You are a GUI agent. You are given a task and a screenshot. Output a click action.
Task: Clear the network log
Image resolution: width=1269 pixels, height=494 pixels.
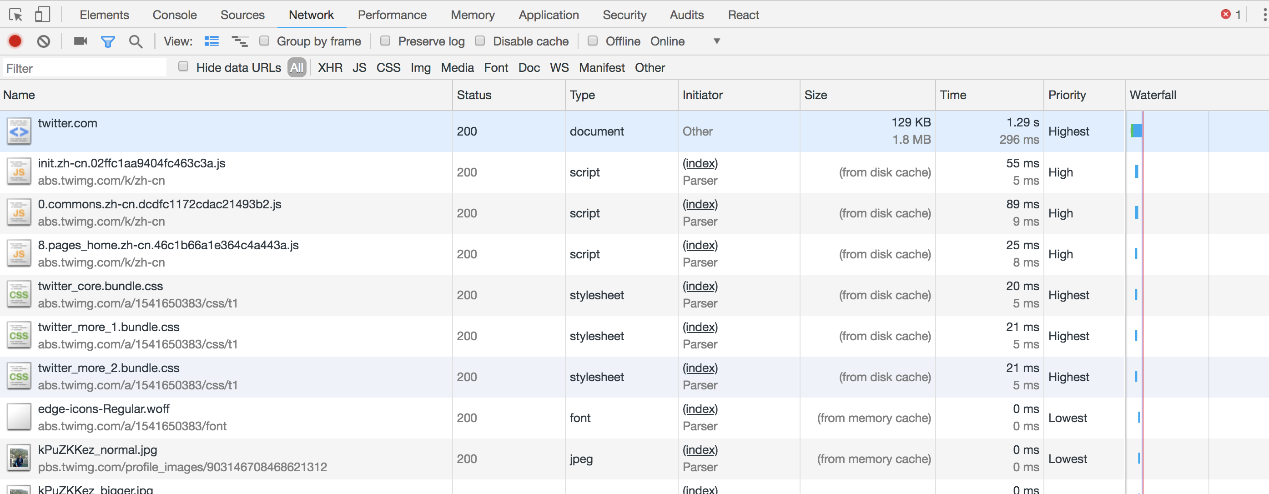tap(43, 41)
